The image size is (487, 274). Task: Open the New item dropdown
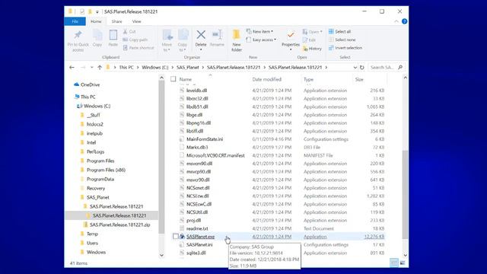pyautogui.click(x=259, y=32)
